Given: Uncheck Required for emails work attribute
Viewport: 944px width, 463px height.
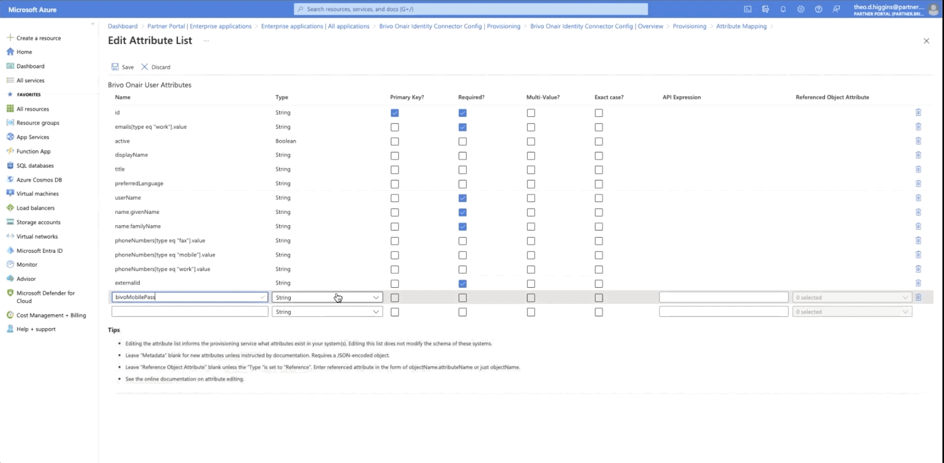Looking at the screenshot, I should click(x=463, y=127).
